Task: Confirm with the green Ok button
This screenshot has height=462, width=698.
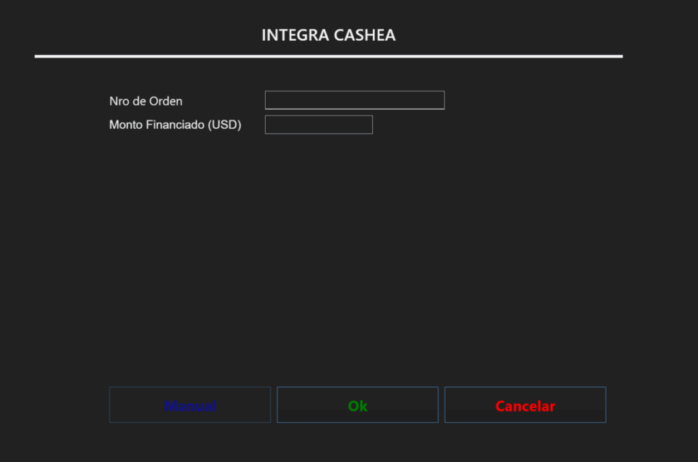Action: point(357,405)
